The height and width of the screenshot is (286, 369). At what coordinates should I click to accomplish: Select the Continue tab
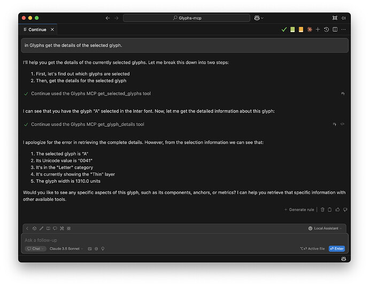[x=37, y=29]
